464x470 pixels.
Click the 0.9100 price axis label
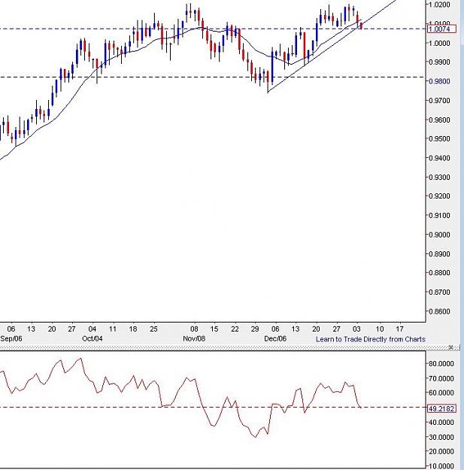click(439, 215)
